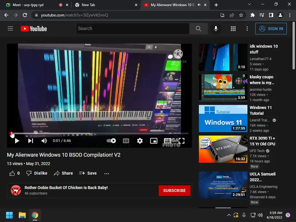
Task: Open the notification center badge
Action: (288, 215)
